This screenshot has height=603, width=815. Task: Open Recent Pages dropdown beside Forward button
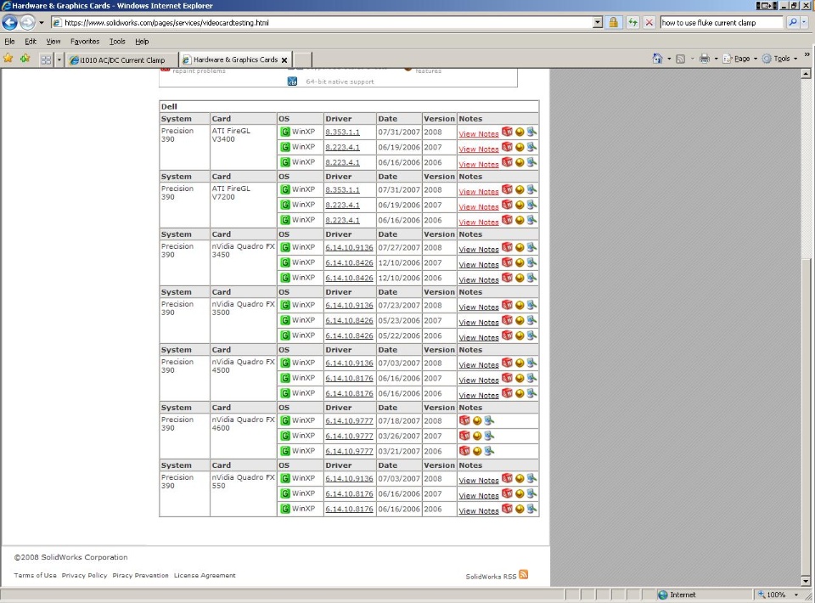[x=42, y=23]
